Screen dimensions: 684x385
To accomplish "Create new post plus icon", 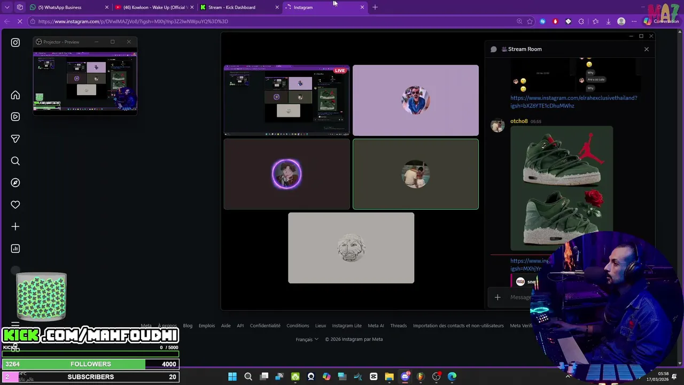I will coord(15,227).
